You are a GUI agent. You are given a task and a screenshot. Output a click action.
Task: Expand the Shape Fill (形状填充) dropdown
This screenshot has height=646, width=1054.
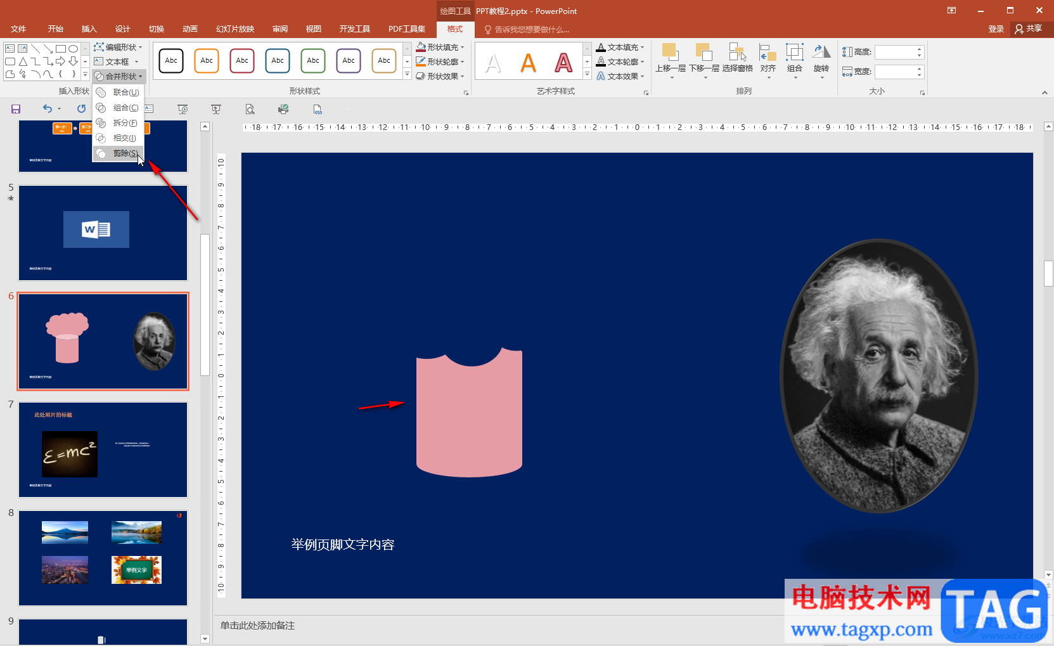(x=440, y=47)
